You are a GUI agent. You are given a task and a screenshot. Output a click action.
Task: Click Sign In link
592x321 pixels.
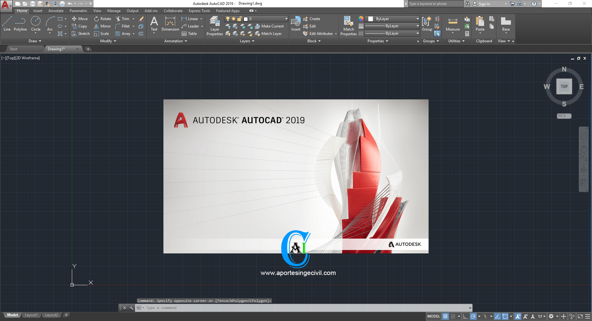click(484, 4)
